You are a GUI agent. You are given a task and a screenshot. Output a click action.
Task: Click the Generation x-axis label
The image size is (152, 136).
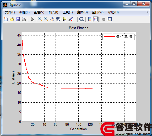[78, 129]
